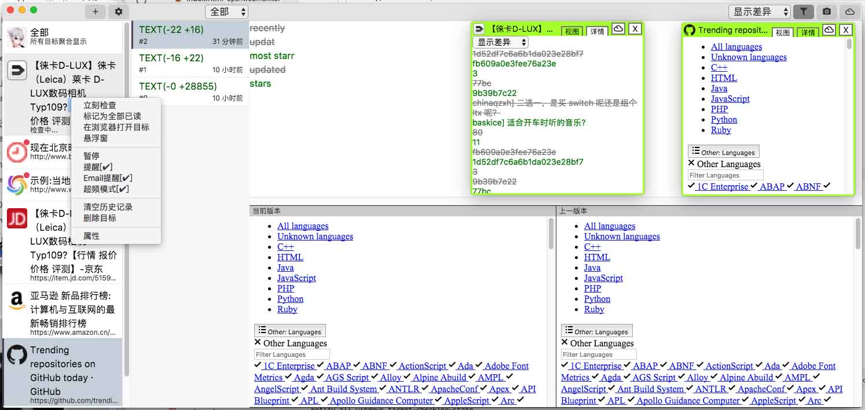Select the 全部 avatar icon in sidebar
Image resolution: width=865 pixels, height=410 pixels.
point(17,38)
